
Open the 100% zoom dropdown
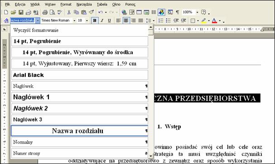(197, 12)
